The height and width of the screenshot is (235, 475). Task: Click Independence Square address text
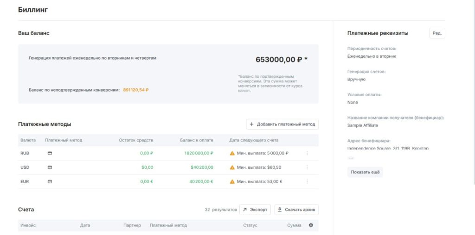(x=388, y=148)
